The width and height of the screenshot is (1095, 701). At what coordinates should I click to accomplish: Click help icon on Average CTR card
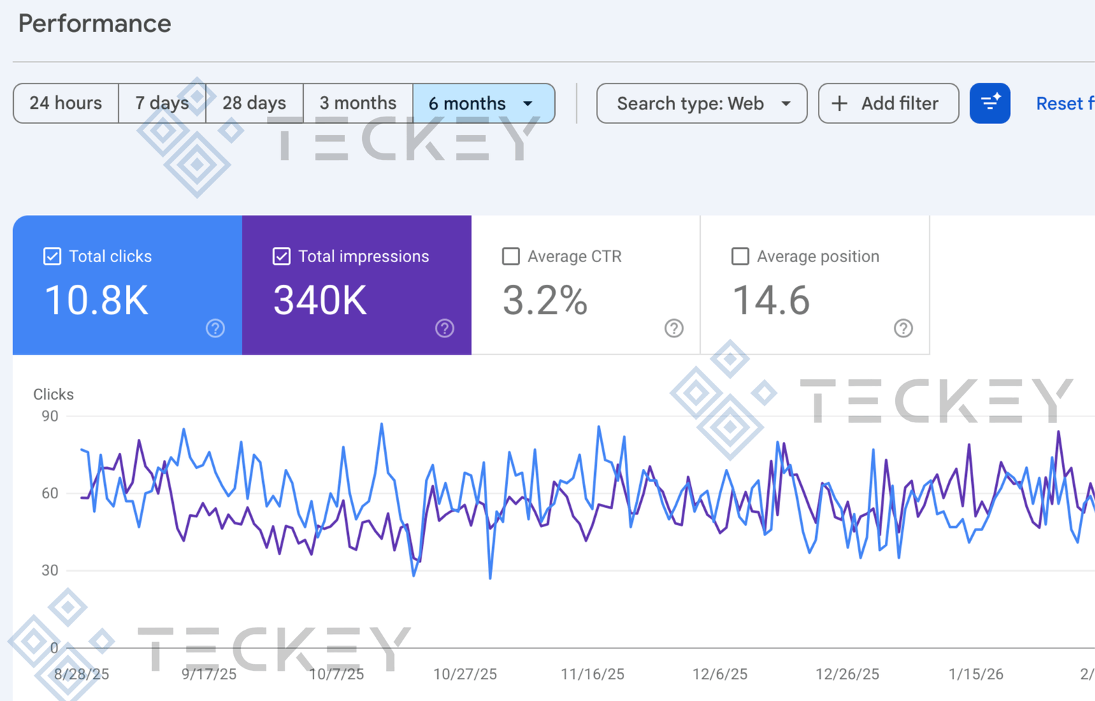[x=673, y=329]
